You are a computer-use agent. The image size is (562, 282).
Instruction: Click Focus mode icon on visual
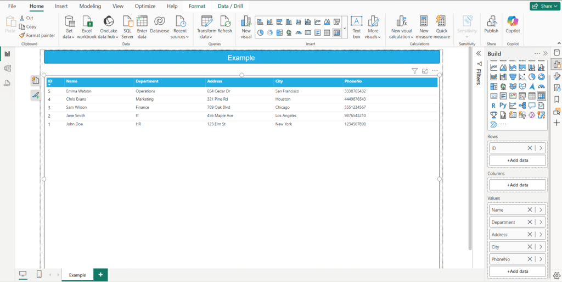[x=425, y=71]
